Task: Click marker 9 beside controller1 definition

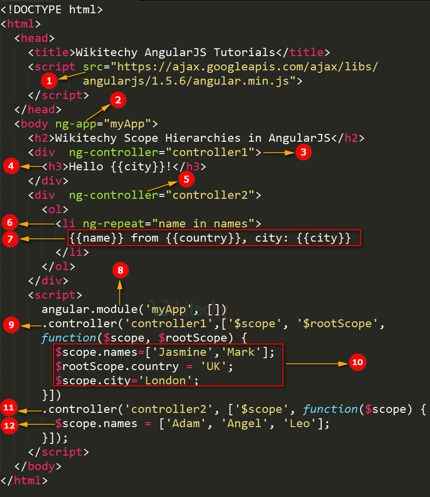Action: click(x=11, y=325)
